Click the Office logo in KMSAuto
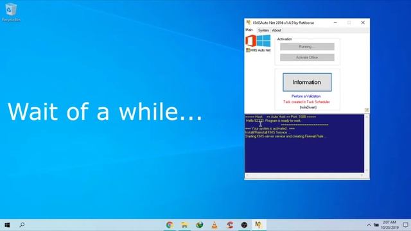411x231 pixels. 250,41
